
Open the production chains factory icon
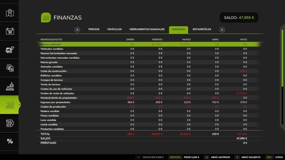coord(10,86)
